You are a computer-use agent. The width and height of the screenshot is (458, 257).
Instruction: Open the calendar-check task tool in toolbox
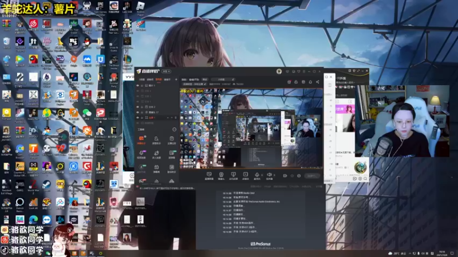tap(171, 140)
